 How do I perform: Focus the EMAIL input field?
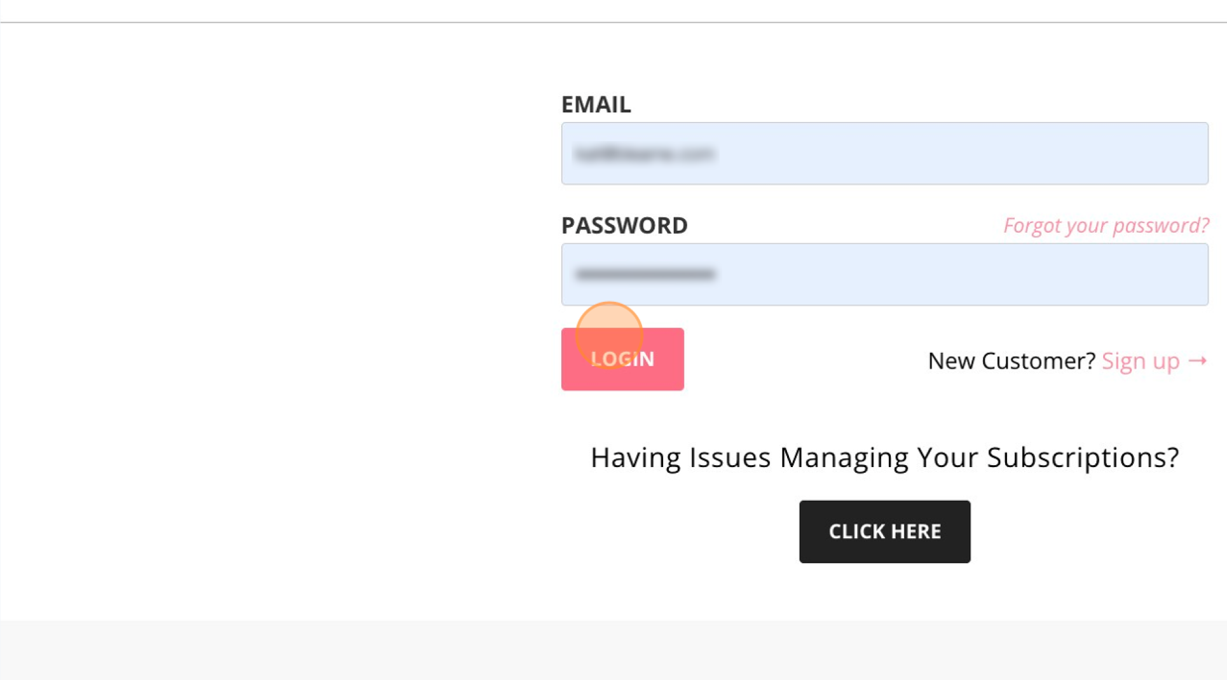tap(884, 153)
